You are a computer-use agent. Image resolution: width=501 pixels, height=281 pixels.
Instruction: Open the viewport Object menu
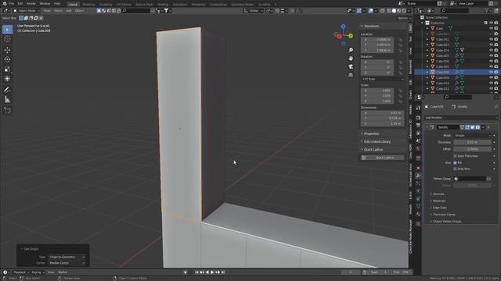click(x=79, y=11)
